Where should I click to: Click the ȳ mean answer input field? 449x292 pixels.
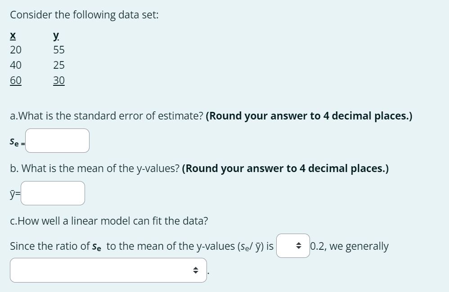(53, 193)
